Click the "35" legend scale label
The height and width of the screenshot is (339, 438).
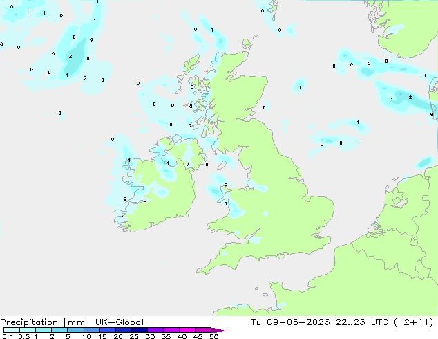click(x=166, y=336)
